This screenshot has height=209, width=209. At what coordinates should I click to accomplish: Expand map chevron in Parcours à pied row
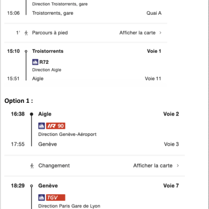[161, 33]
